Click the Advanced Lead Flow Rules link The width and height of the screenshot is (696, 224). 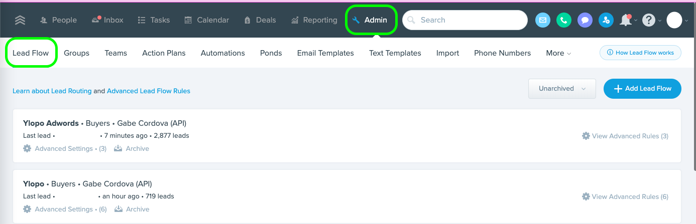pos(149,91)
